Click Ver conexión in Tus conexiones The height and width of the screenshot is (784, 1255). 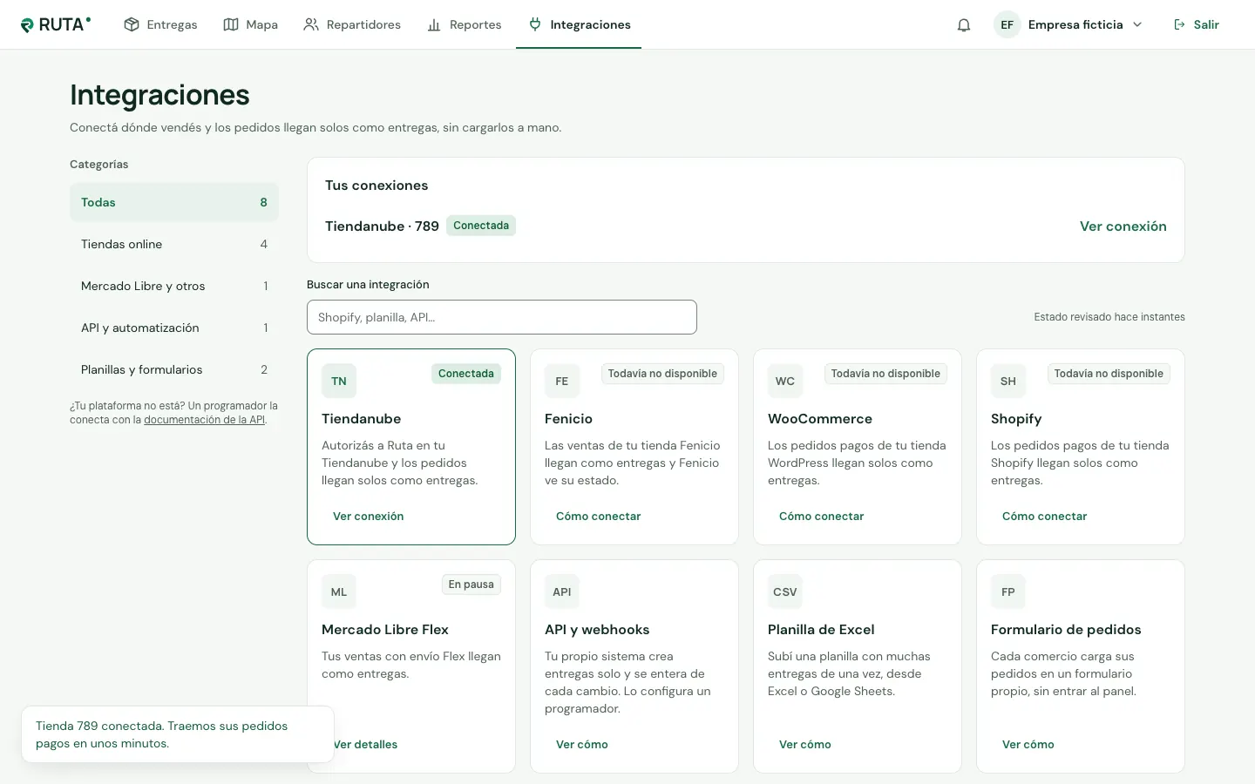tap(1123, 226)
